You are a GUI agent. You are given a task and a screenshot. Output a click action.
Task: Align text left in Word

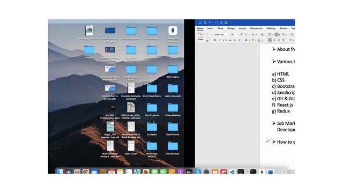[270, 40]
